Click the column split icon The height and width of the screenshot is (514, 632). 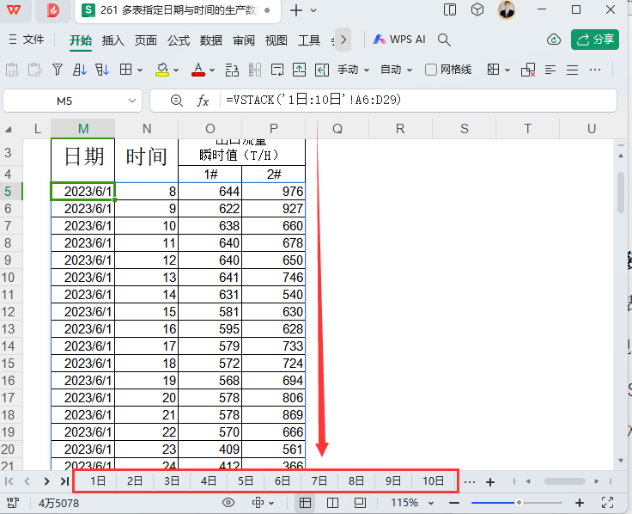pyautogui.click(x=255, y=70)
